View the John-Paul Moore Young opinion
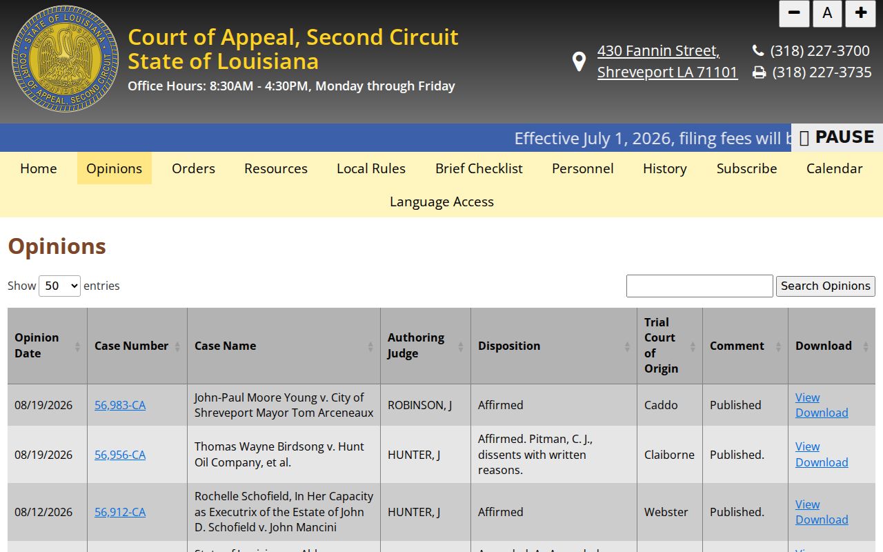The height and width of the screenshot is (552, 883). [807, 397]
